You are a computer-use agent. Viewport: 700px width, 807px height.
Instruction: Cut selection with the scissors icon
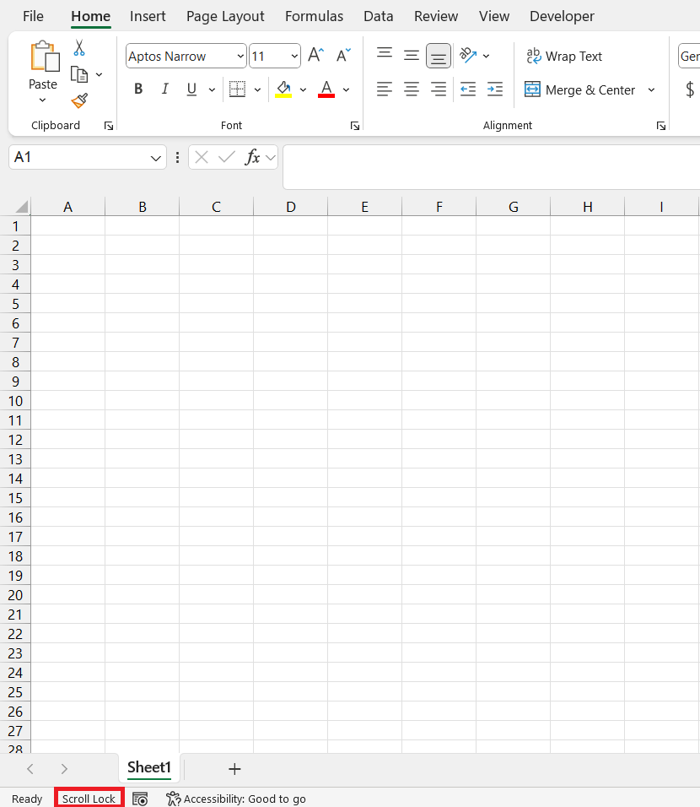tap(78, 47)
